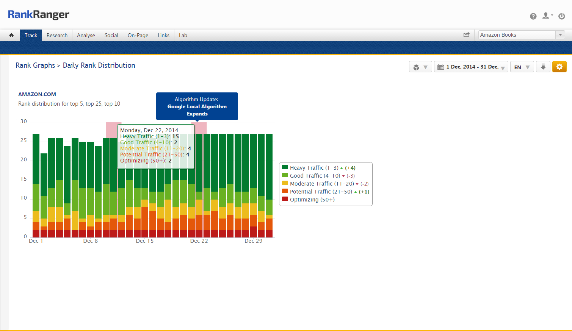Open the orange gear settings button
The width and height of the screenshot is (572, 331).
559,67
